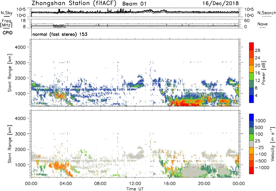This screenshot has width=276, height=191.
Task: Click the date "16/Dec/2018"
Action: point(220,3)
